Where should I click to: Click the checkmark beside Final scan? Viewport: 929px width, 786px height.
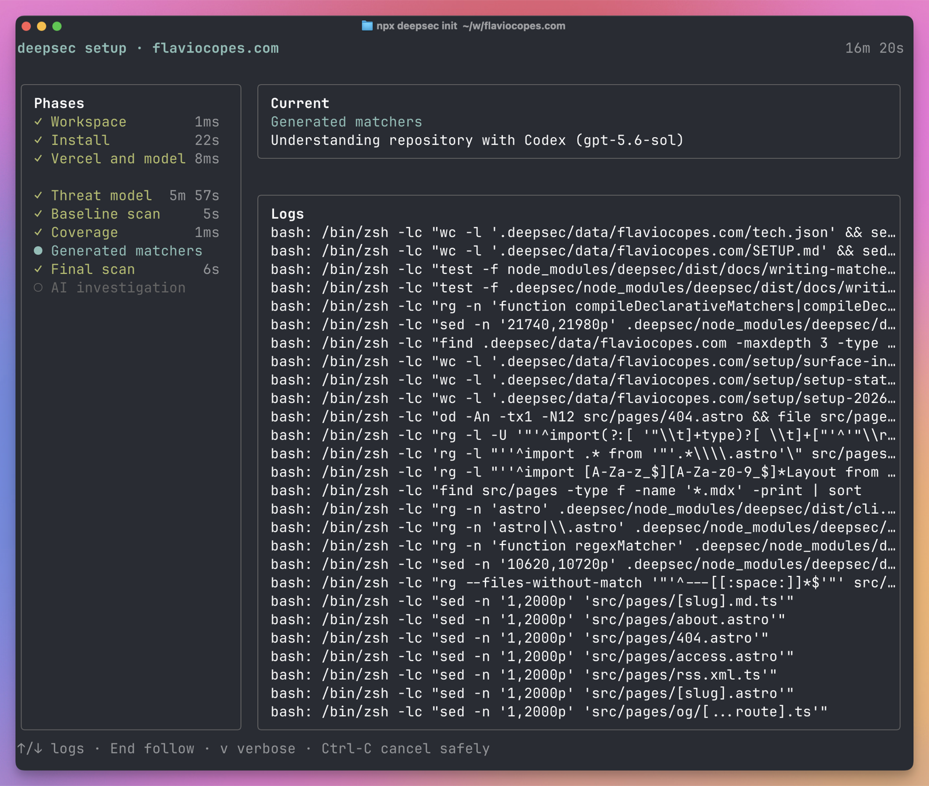[x=38, y=269]
